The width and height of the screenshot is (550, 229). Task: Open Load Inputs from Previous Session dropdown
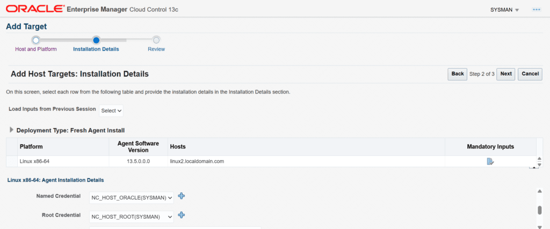coord(111,111)
